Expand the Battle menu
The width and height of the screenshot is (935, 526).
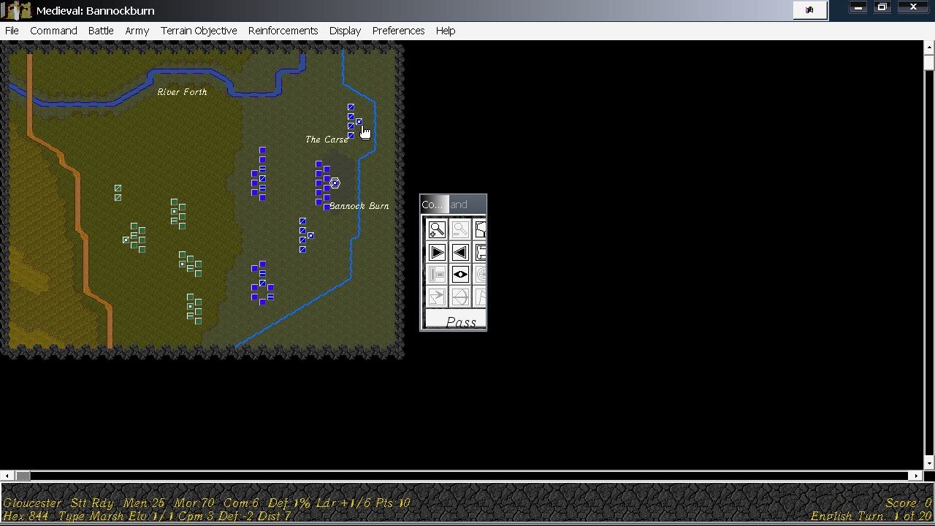click(101, 31)
